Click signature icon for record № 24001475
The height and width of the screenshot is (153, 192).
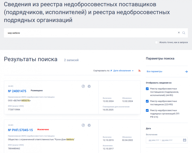[x=83, y=86]
